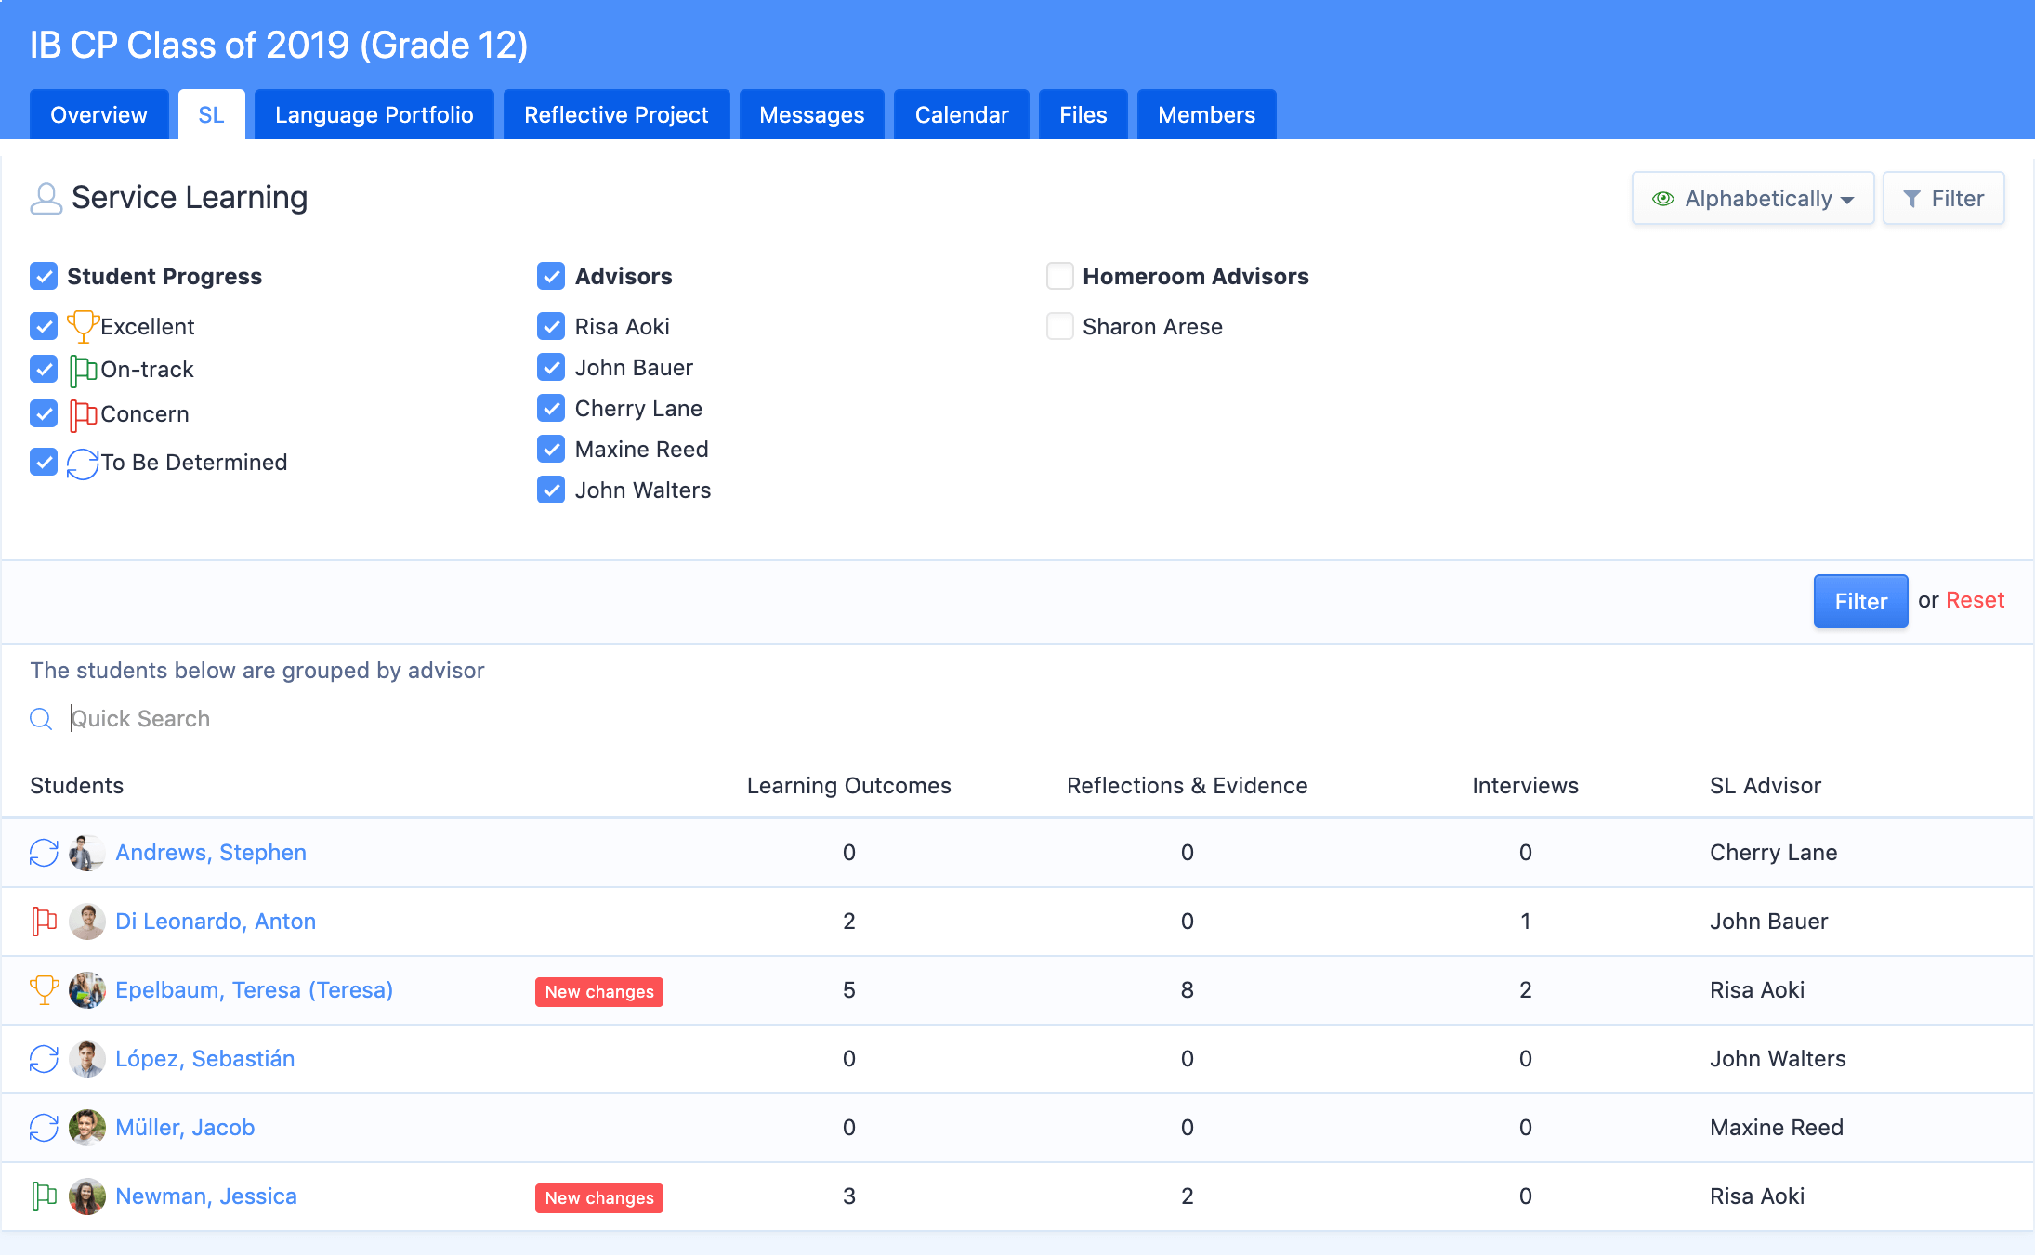Click the SL Advisor column header
The height and width of the screenshot is (1255, 2035).
[1766, 786]
